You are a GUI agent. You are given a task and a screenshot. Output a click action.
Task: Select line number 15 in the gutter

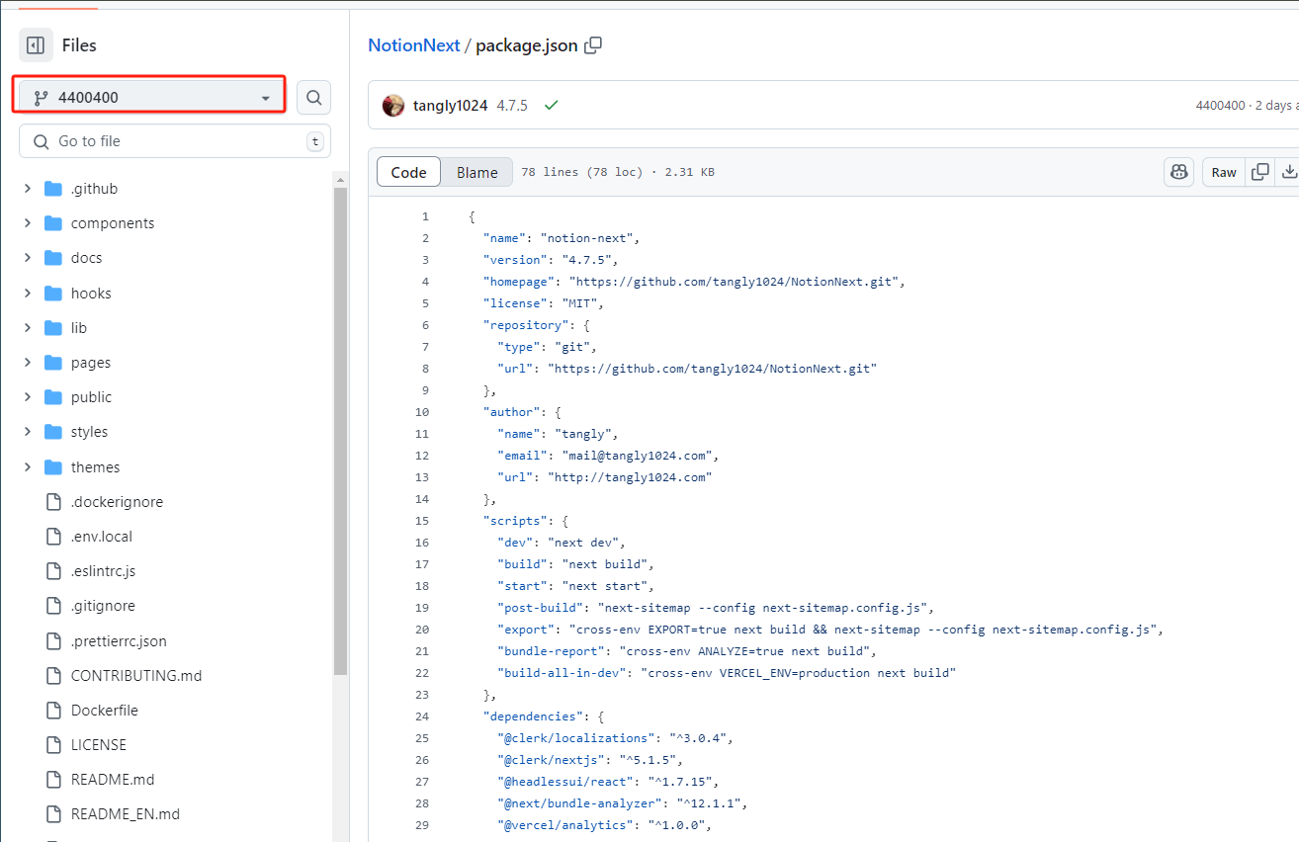click(422, 521)
